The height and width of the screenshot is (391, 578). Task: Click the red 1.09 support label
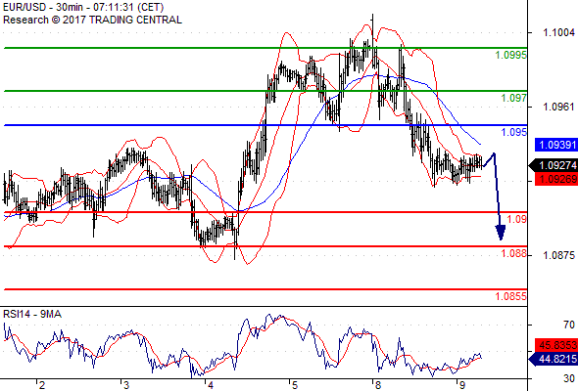point(517,219)
